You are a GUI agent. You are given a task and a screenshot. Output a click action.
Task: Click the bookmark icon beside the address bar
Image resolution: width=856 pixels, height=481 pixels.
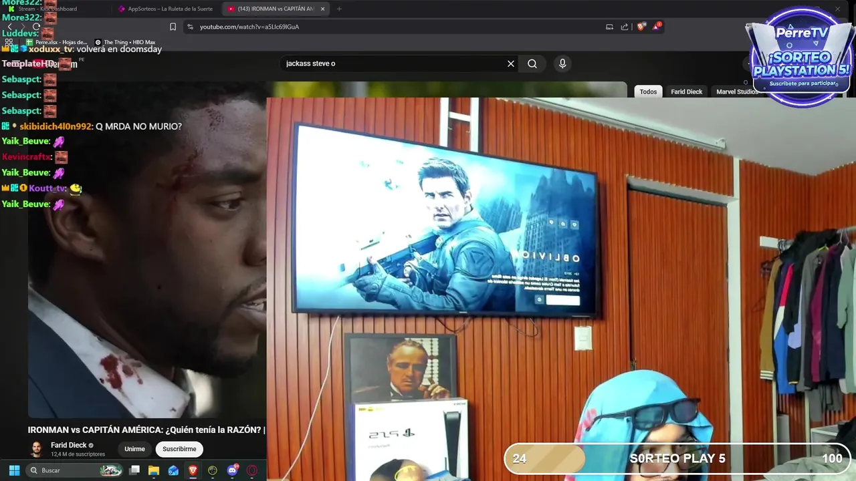(173, 27)
